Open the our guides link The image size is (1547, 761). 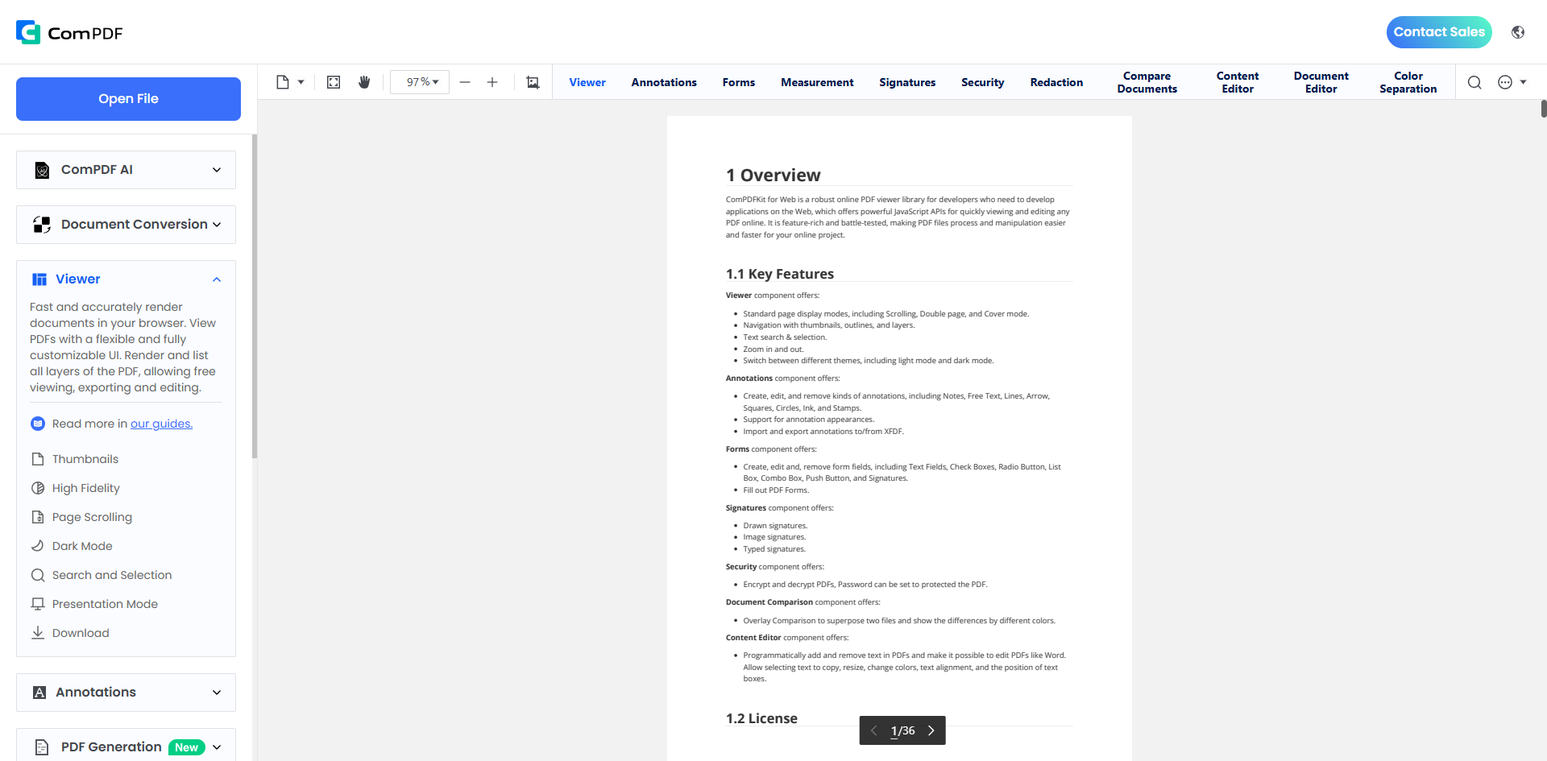[x=161, y=424]
